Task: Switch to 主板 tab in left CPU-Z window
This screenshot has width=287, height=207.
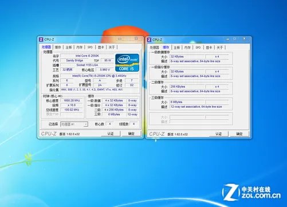Action: 69,47
